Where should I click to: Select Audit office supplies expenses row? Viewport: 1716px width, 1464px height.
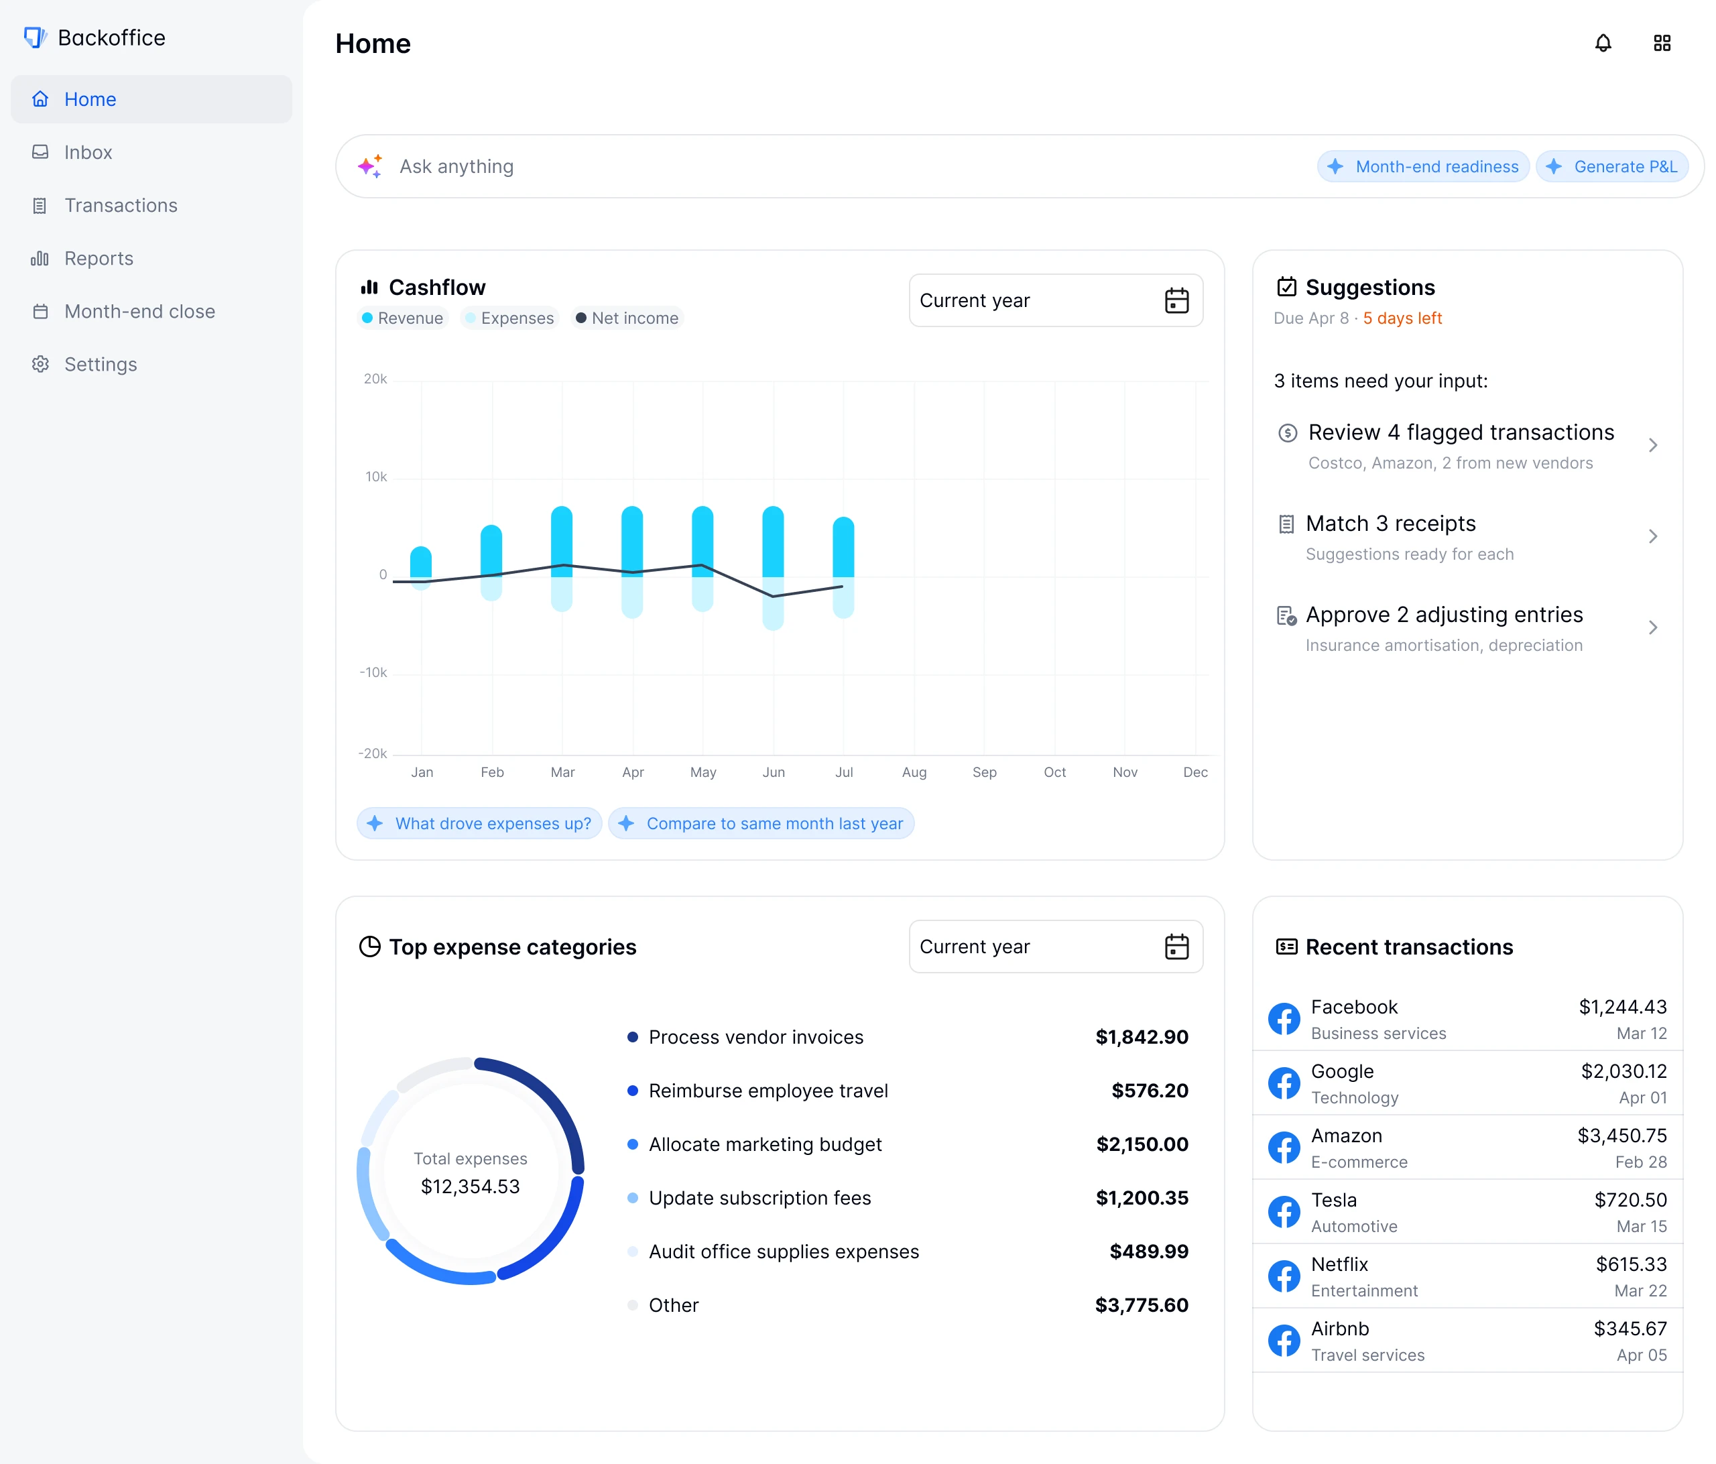tap(908, 1252)
